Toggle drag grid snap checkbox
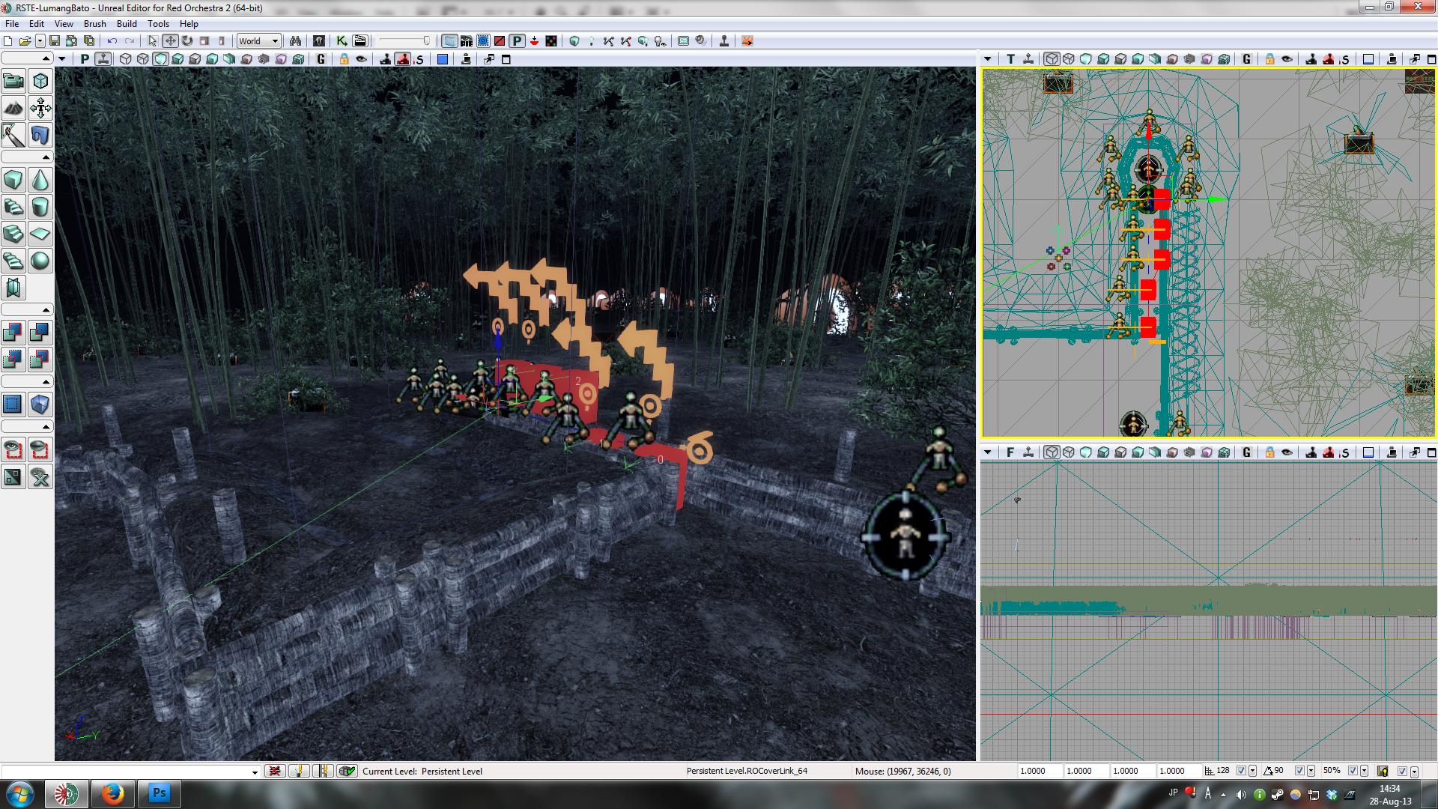 coord(1242,771)
